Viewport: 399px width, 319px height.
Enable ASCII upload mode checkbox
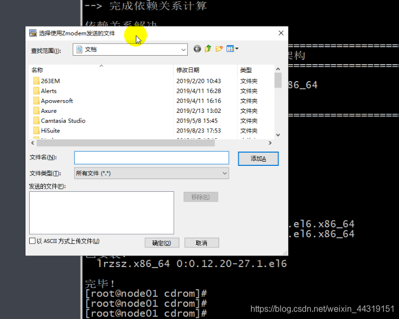[x=32, y=241]
